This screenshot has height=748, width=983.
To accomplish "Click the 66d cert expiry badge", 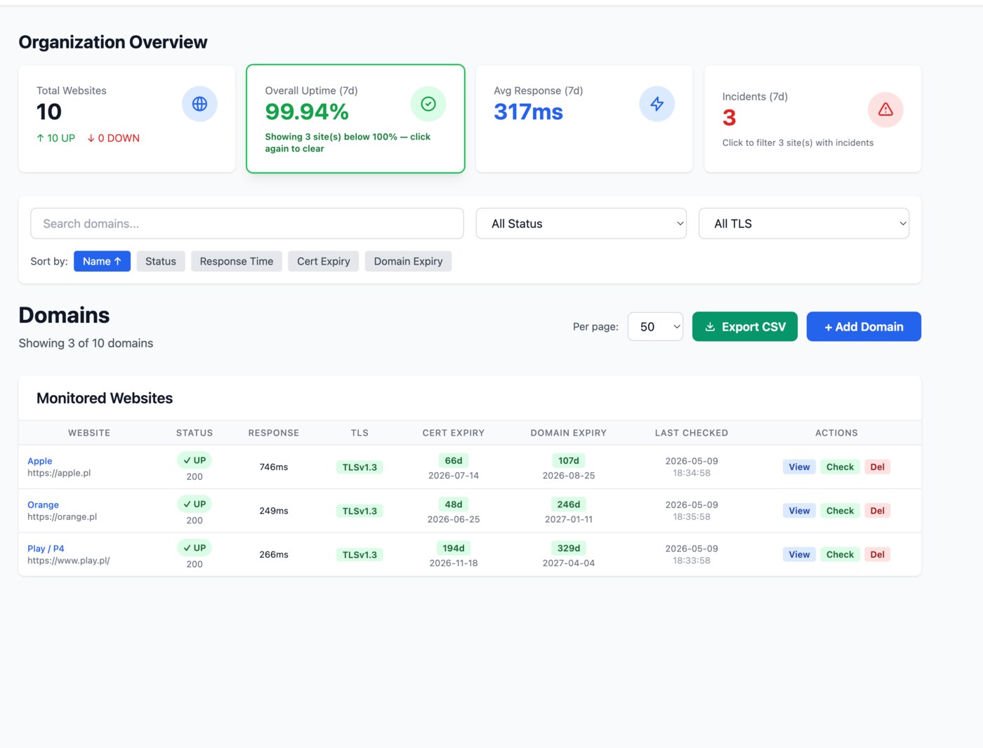I will [x=454, y=461].
